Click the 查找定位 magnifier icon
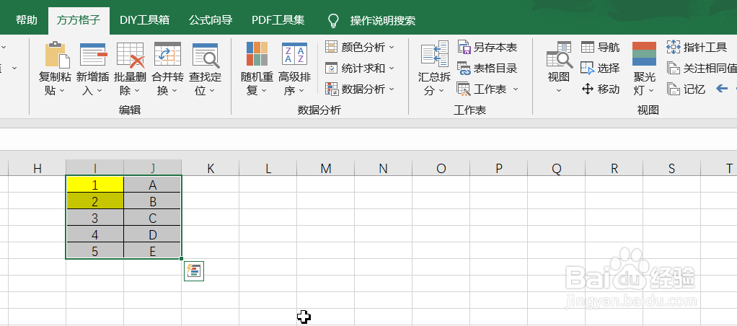This screenshot has width=737, height=326. [206, 55]
